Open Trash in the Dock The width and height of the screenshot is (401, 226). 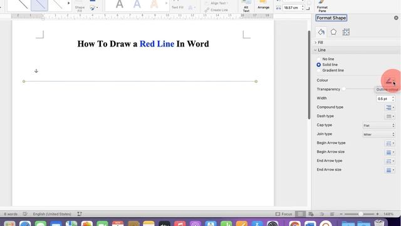coord(379,223)
